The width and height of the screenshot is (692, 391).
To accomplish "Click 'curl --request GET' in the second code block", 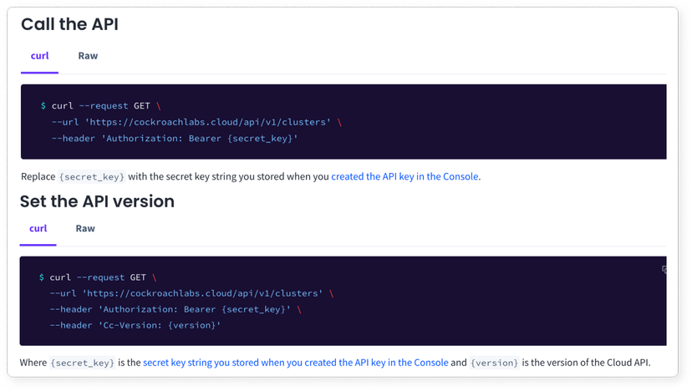I will [99, 277].
